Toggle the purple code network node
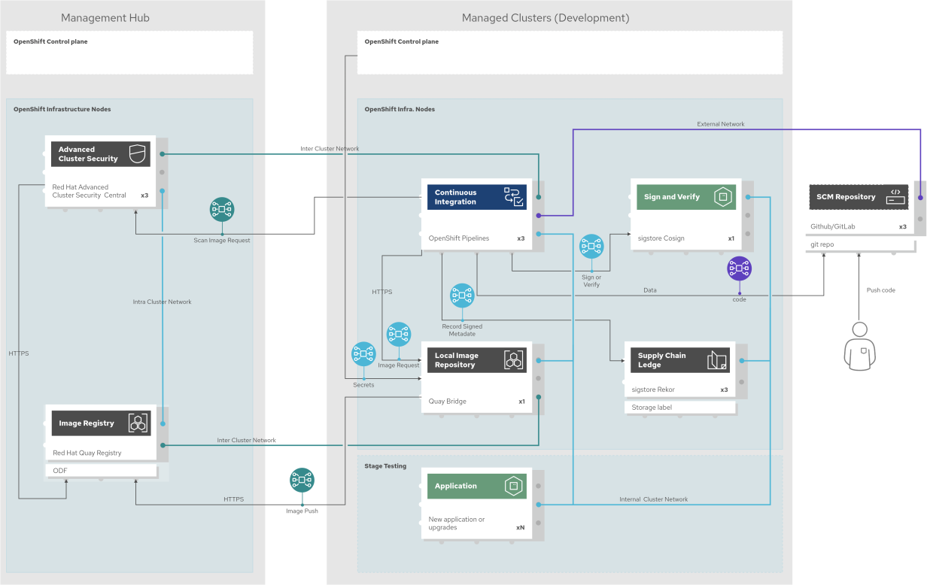The height and width of the screenshot is (585, 927). [739, 268]
